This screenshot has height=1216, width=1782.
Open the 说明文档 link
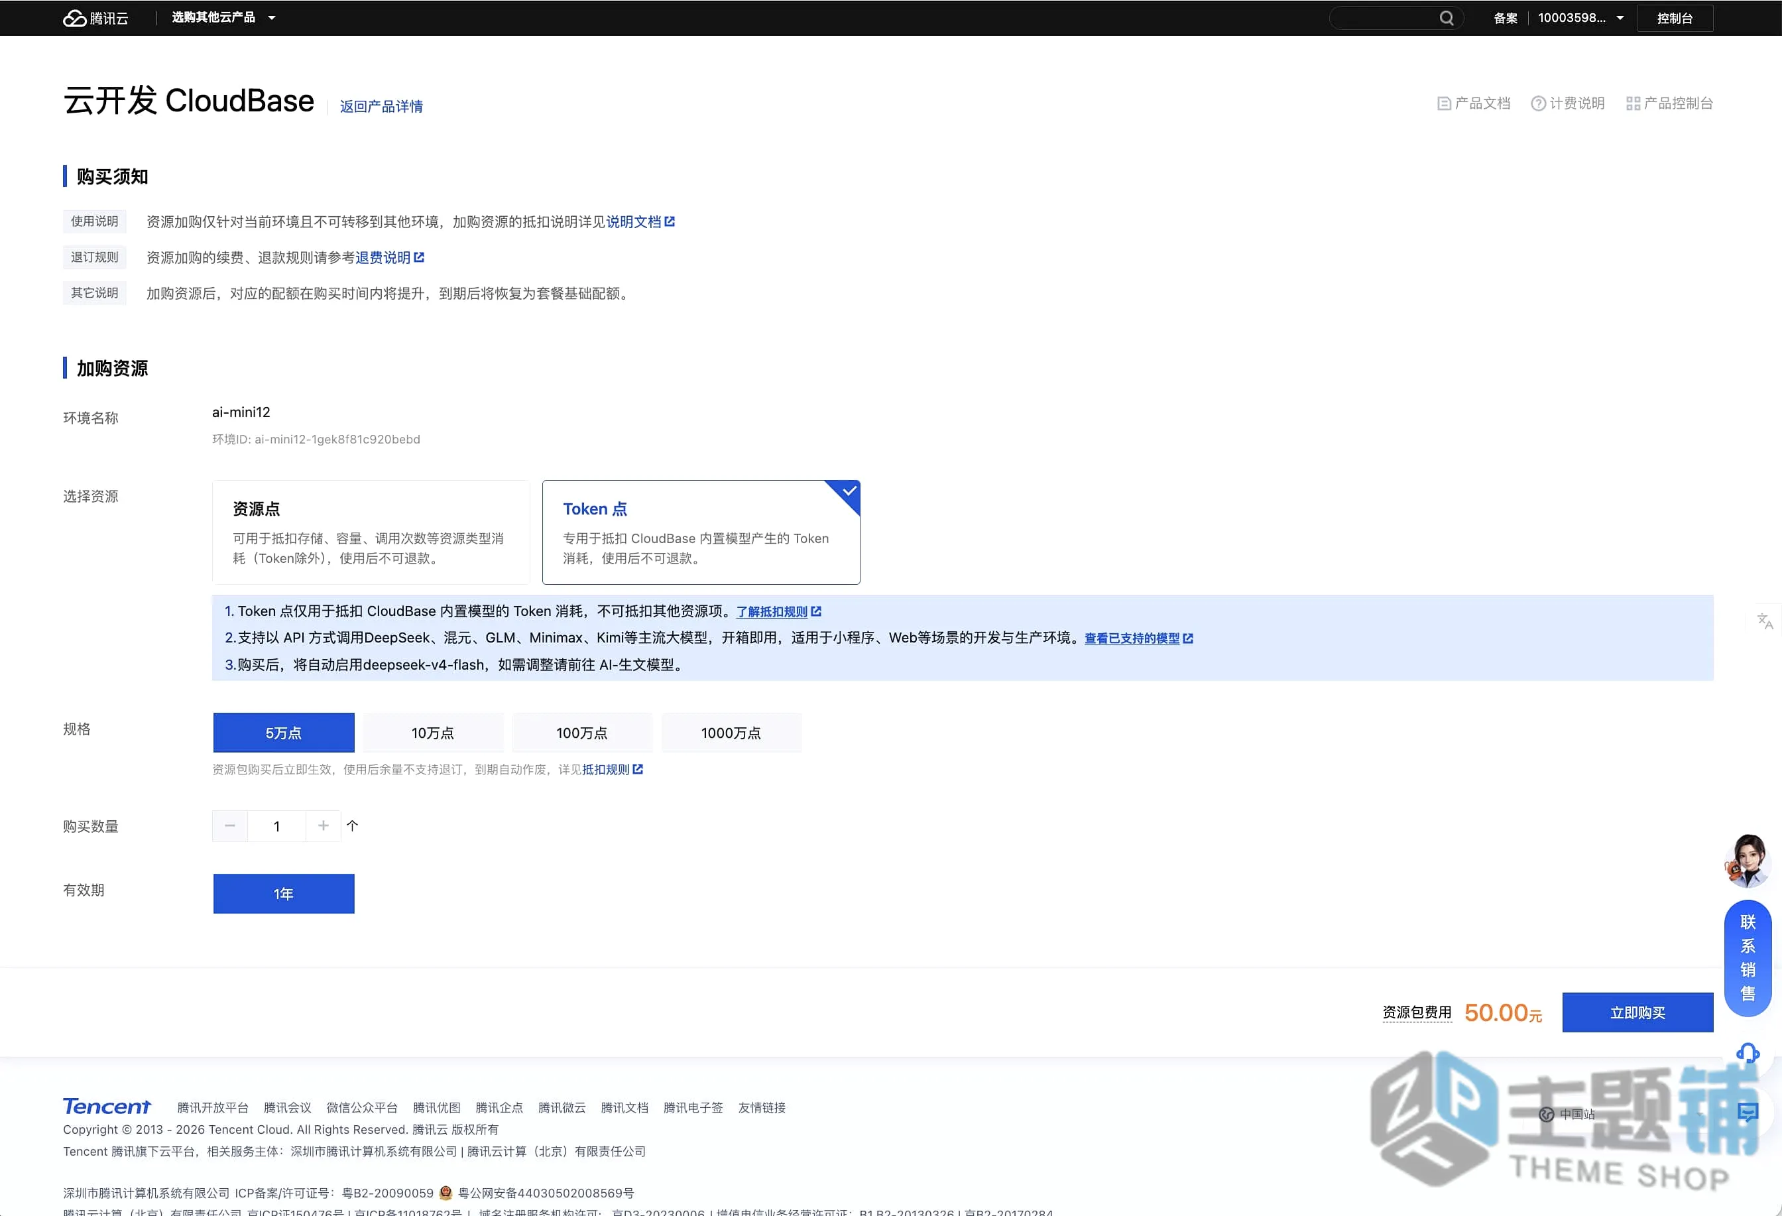tap(640, 221)
